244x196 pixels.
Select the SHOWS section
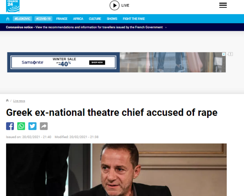112,19
